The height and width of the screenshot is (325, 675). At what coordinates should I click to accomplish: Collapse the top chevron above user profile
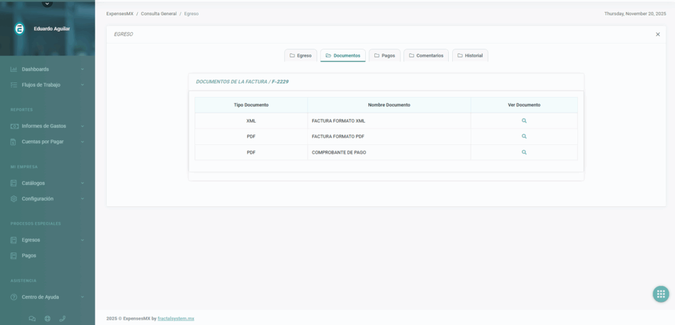pos(47,3)
